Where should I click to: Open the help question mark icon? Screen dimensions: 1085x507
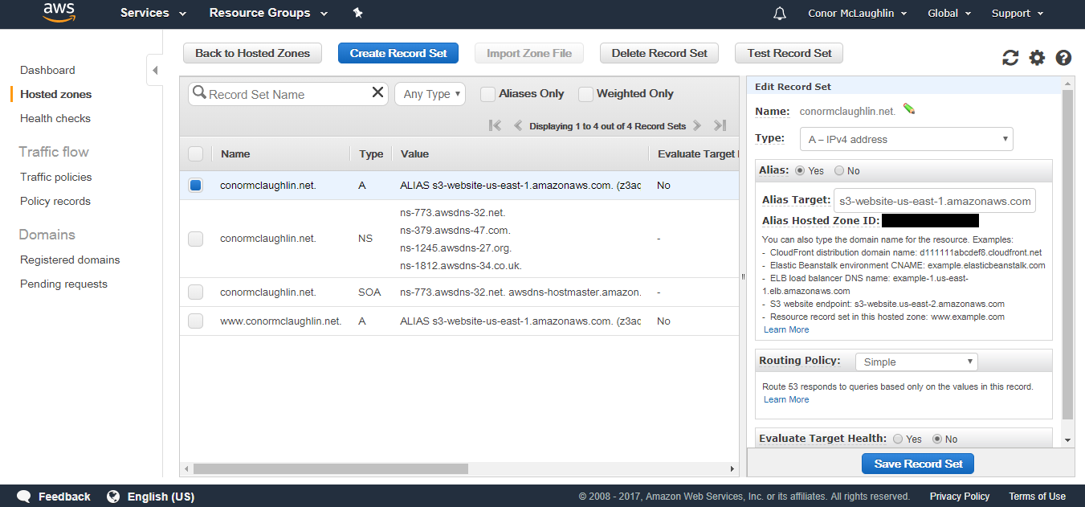1064,58
